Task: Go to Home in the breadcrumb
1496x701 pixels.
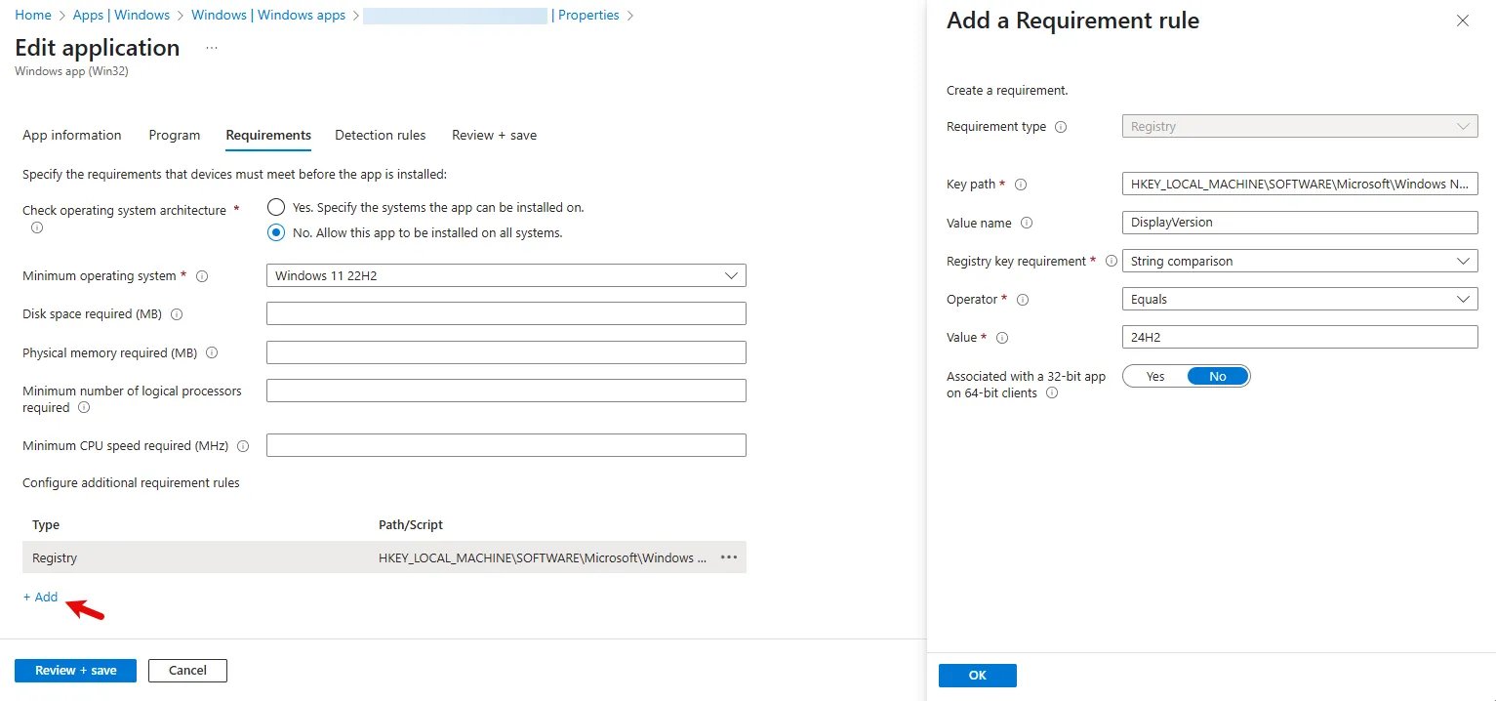Action: click(x=33, y=15)
